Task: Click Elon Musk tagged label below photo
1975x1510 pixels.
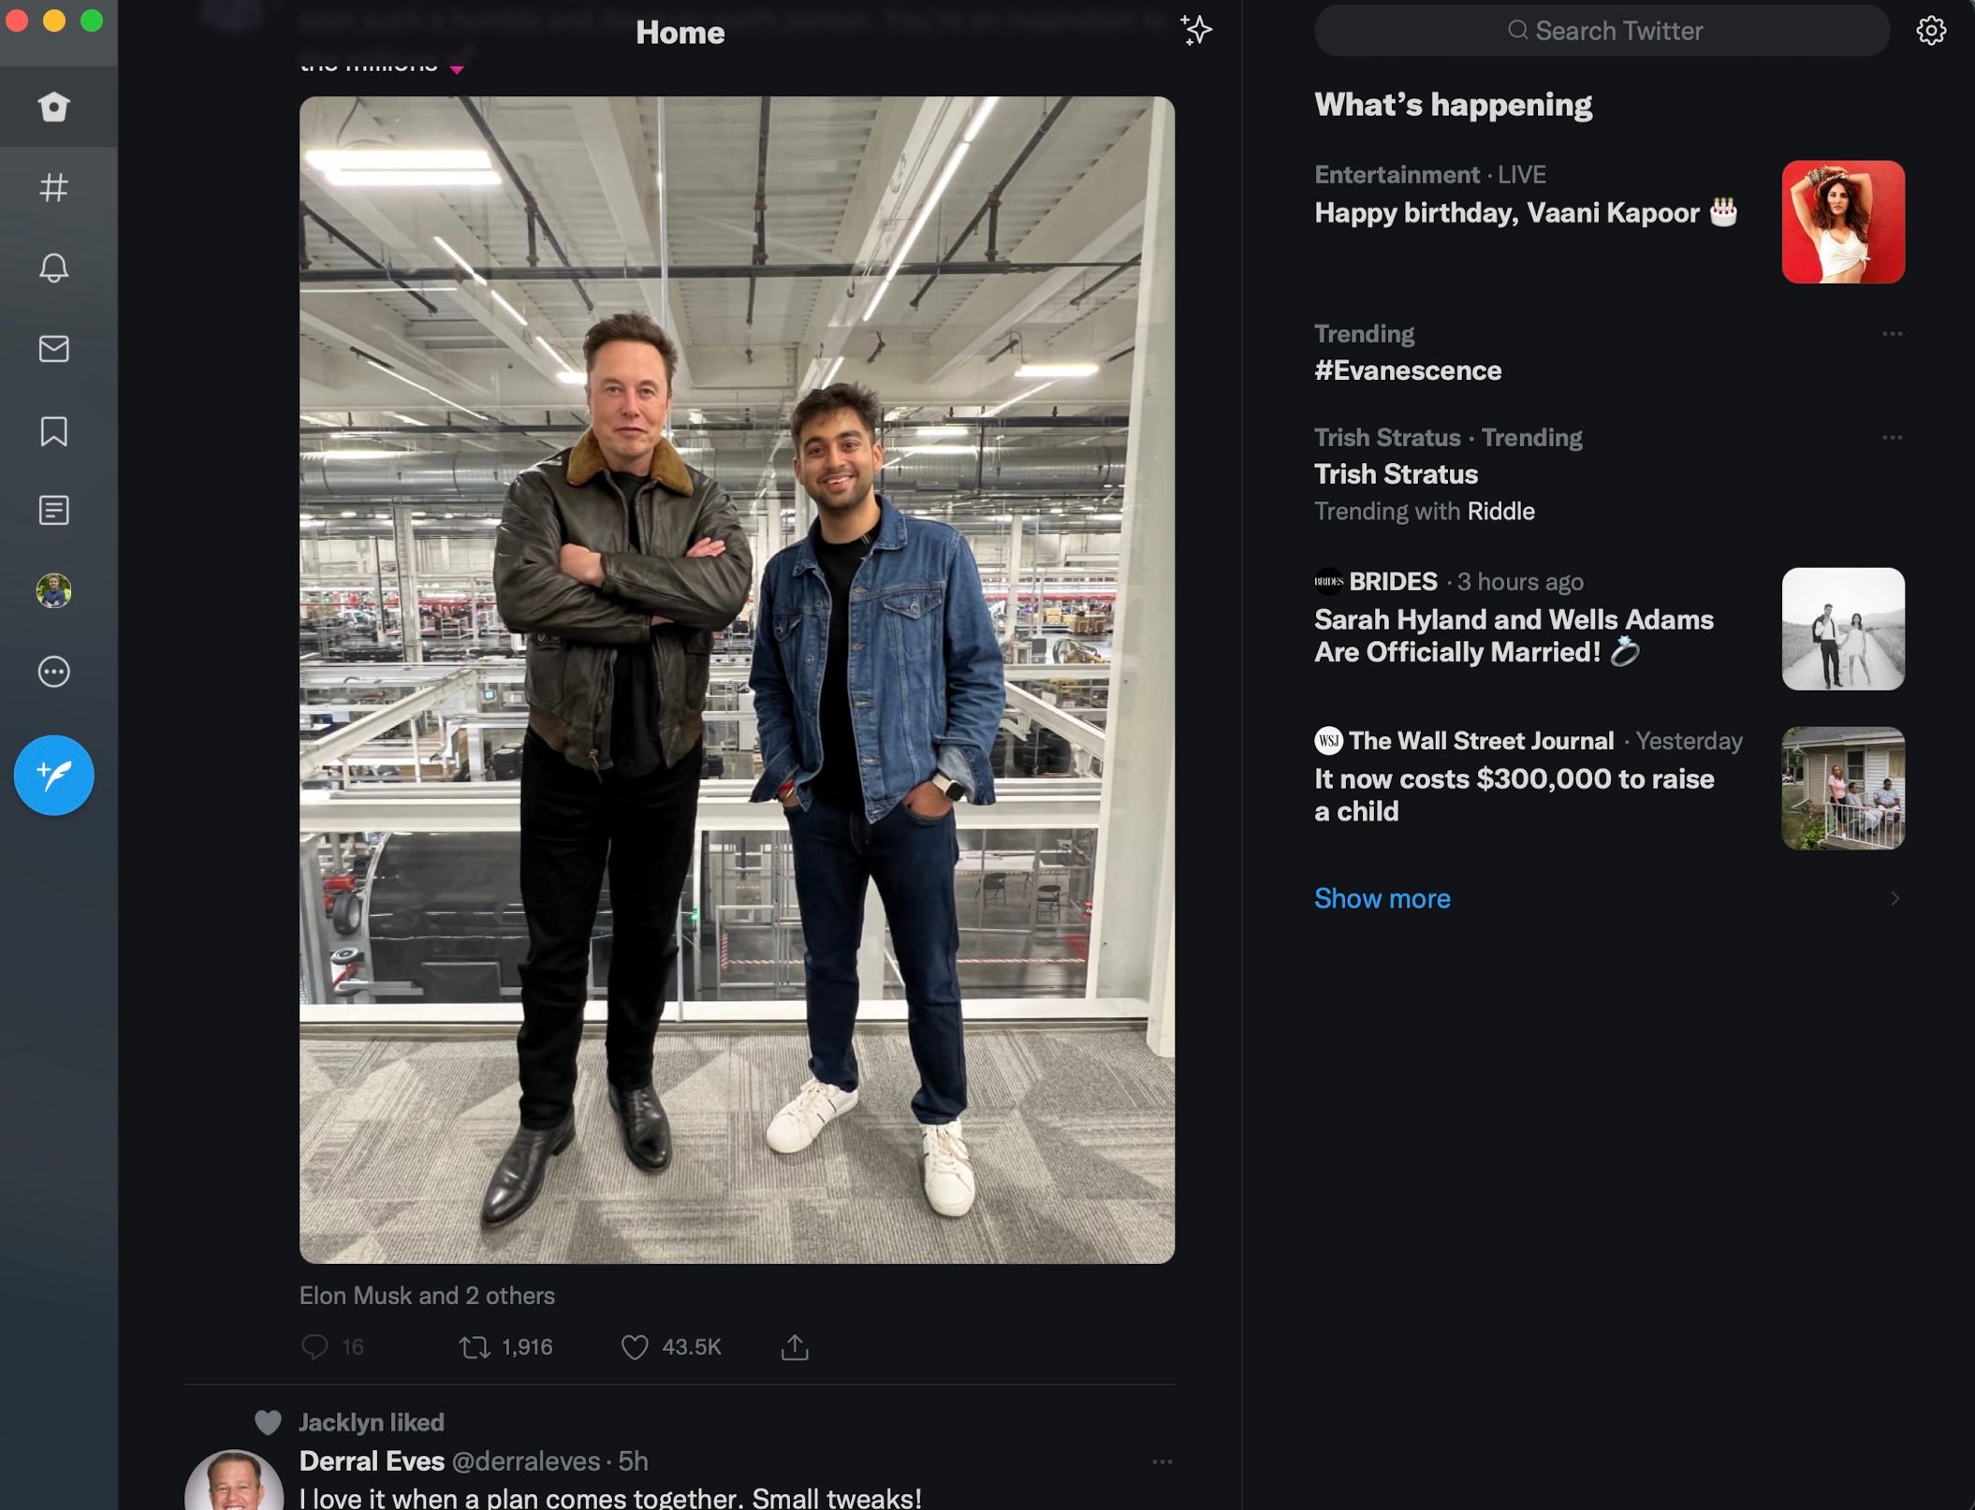Action: [429, 1296]
